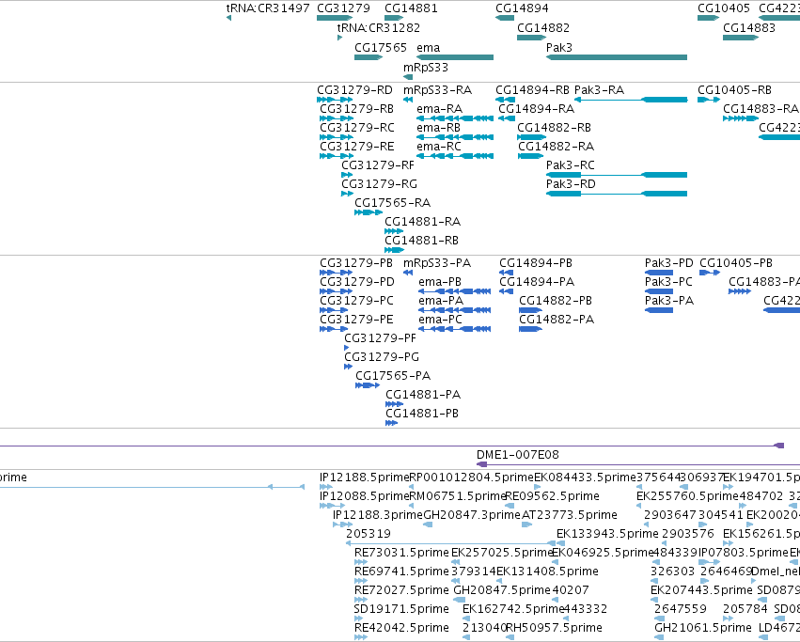Image resolution: width=800 pixels, height=642 pixels.
Task: Select the CG31279 gene glyph
Action: 335,18
